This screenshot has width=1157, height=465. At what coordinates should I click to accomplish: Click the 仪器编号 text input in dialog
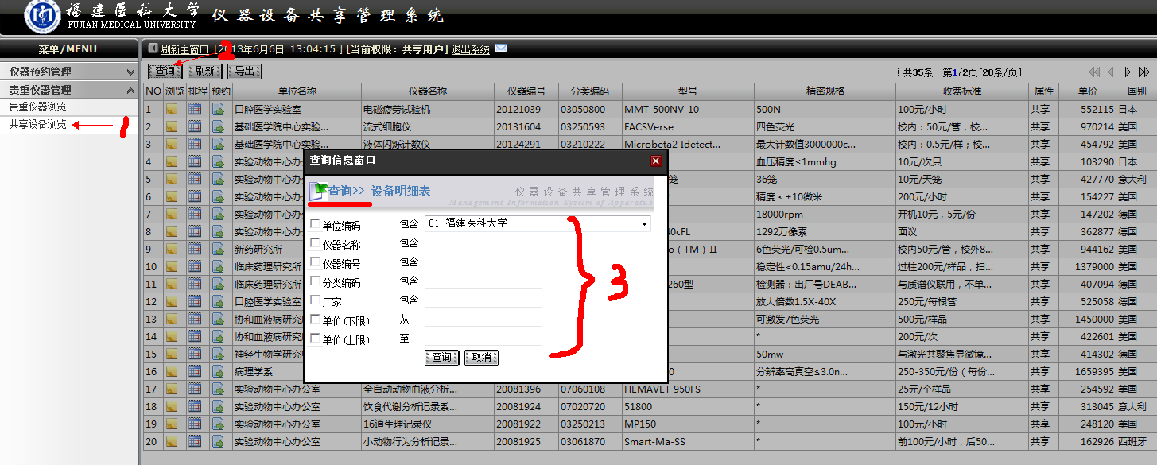point(483,262)
